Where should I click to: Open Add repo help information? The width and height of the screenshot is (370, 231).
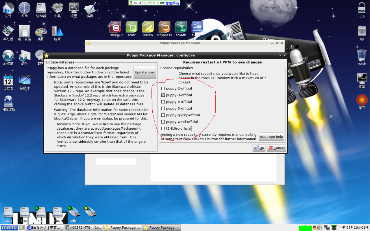click(x=271, y=137)
